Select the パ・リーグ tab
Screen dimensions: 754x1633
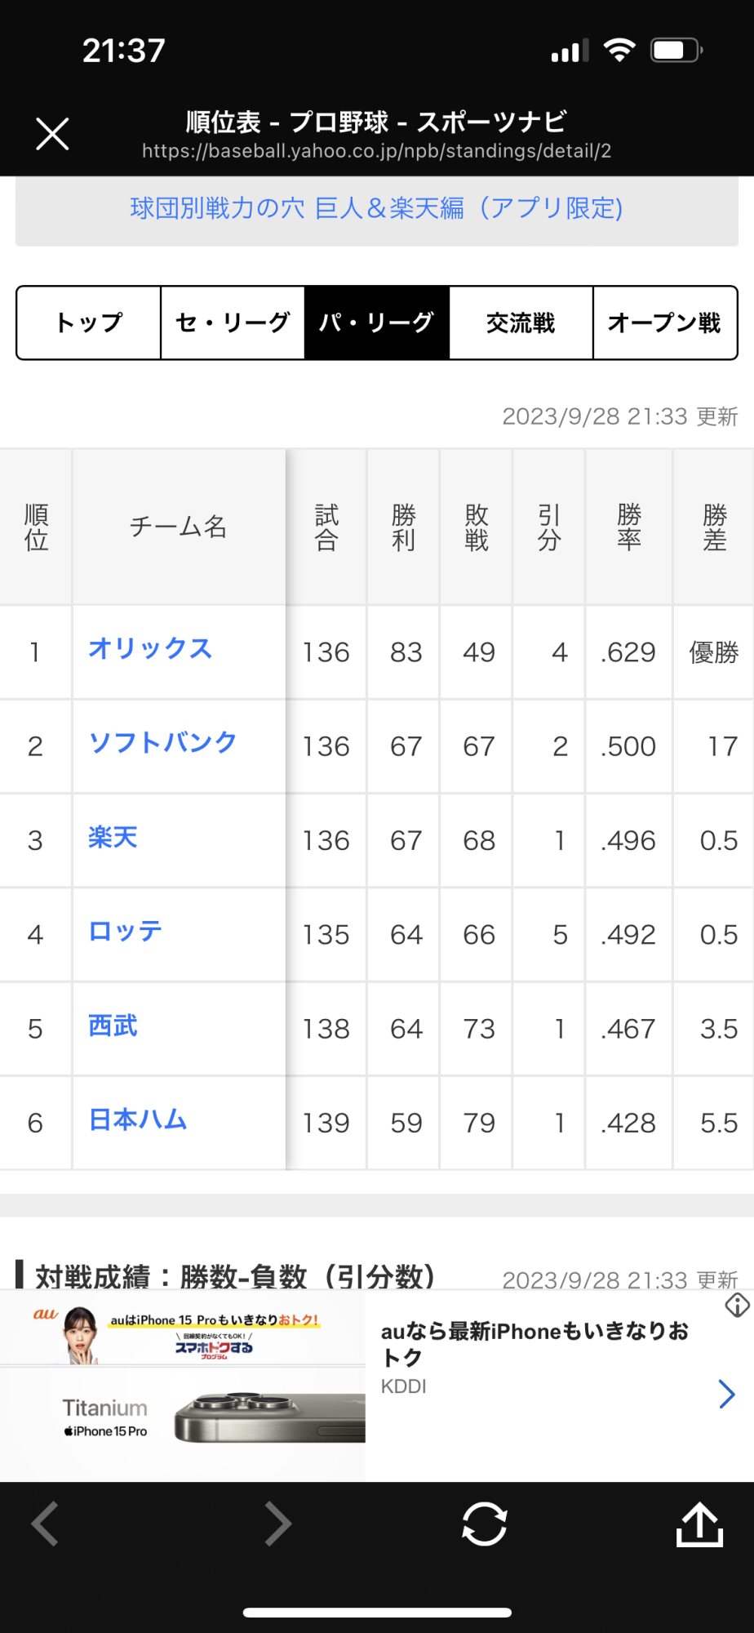(376, 323)
